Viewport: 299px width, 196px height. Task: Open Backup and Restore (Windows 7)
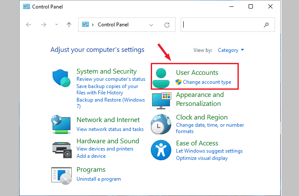pos(111,103)
